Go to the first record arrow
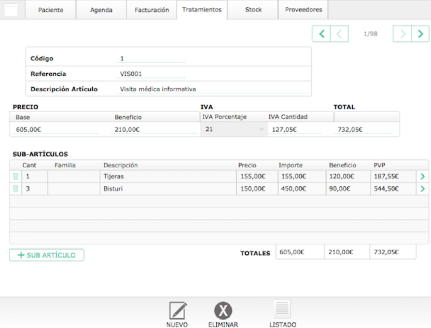431x328 pixels. pos(321,34)
